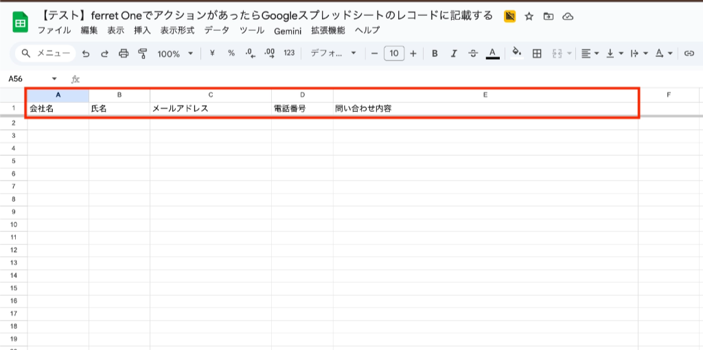703x350 pixels.
Task: Open the borders menu
Action: 537,54
